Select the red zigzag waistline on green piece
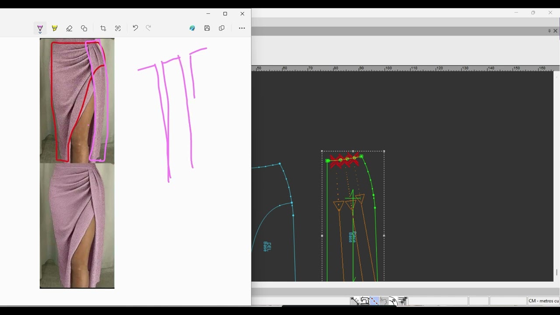Screen dimensions: 560x315 [345, 160]
